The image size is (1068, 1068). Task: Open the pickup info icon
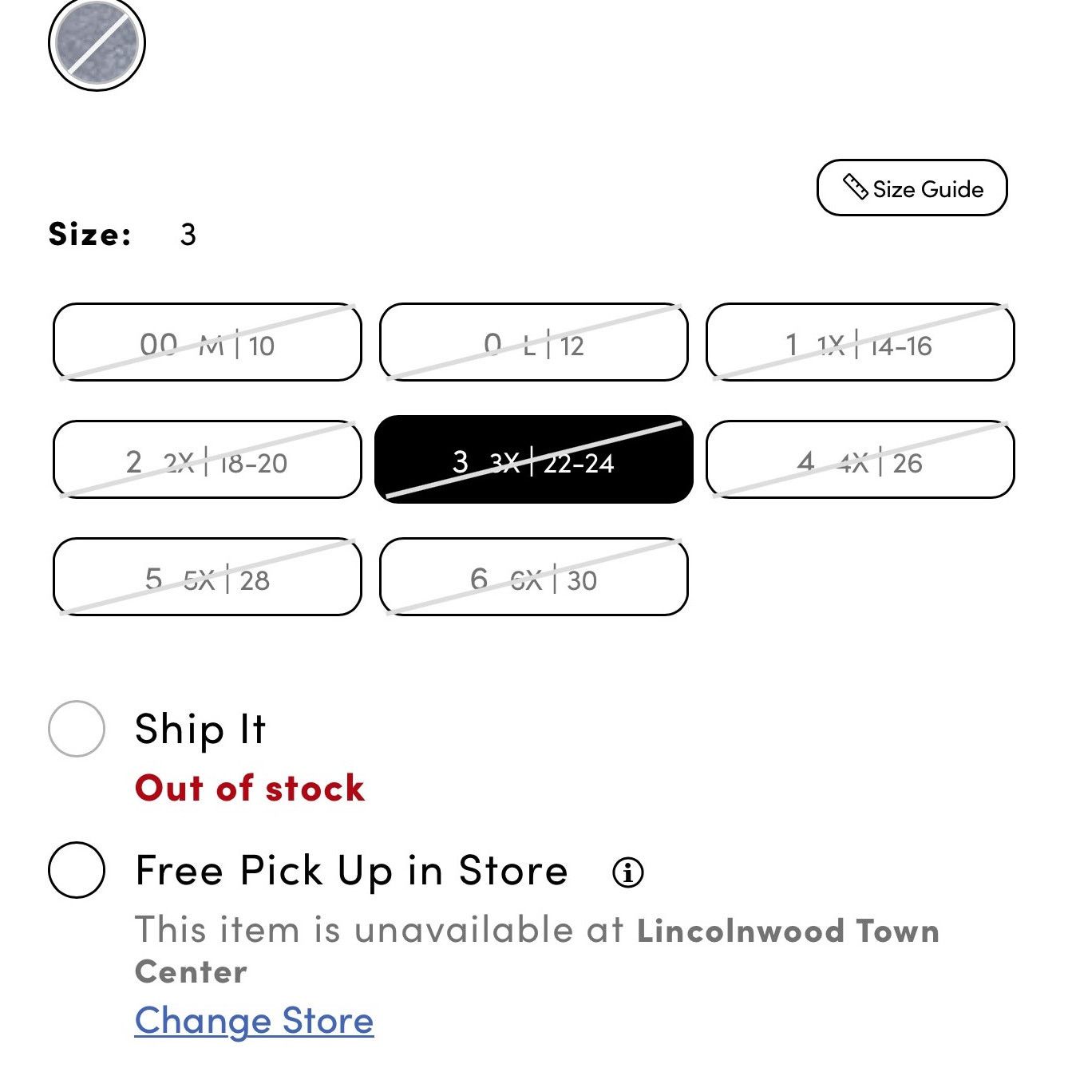[x=628, y=872]
